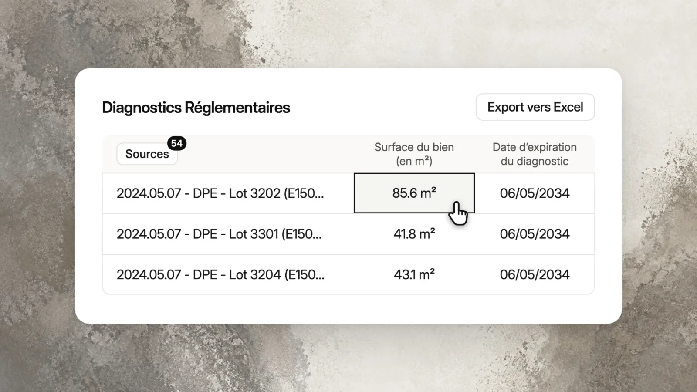Select the 85.6 m² surface cell
The height and width of the screenshot is (392, 697).
pyautogui.click(x=414, y=193)
